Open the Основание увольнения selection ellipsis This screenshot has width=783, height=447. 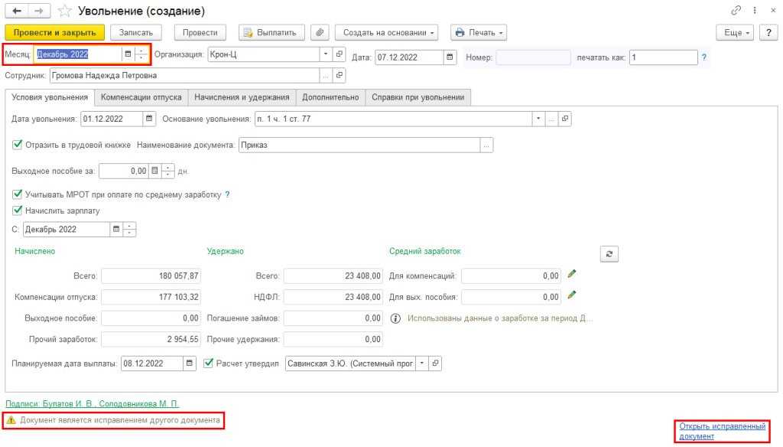tap(551, 119)
